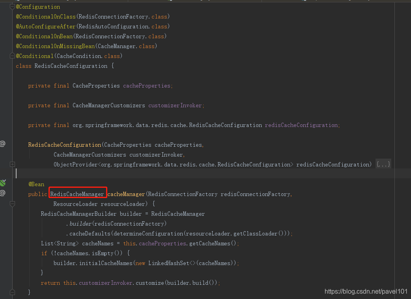Click the return keyword
The height and width of the screenshot is (299, 411).
tap(50, 283)
